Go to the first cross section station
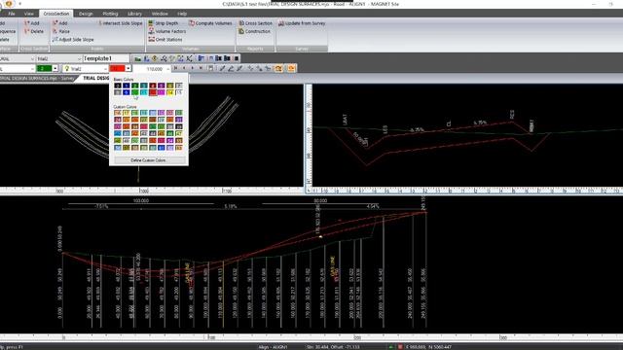 pos(175,69)
